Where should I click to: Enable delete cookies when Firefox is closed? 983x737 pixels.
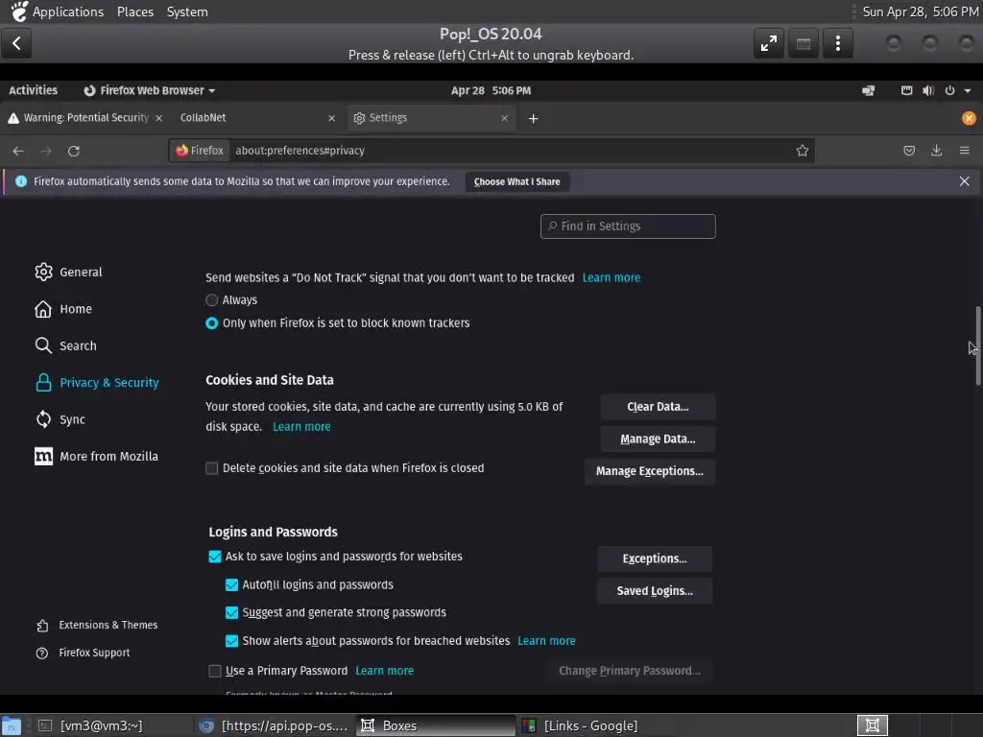[x=212, y=468]
